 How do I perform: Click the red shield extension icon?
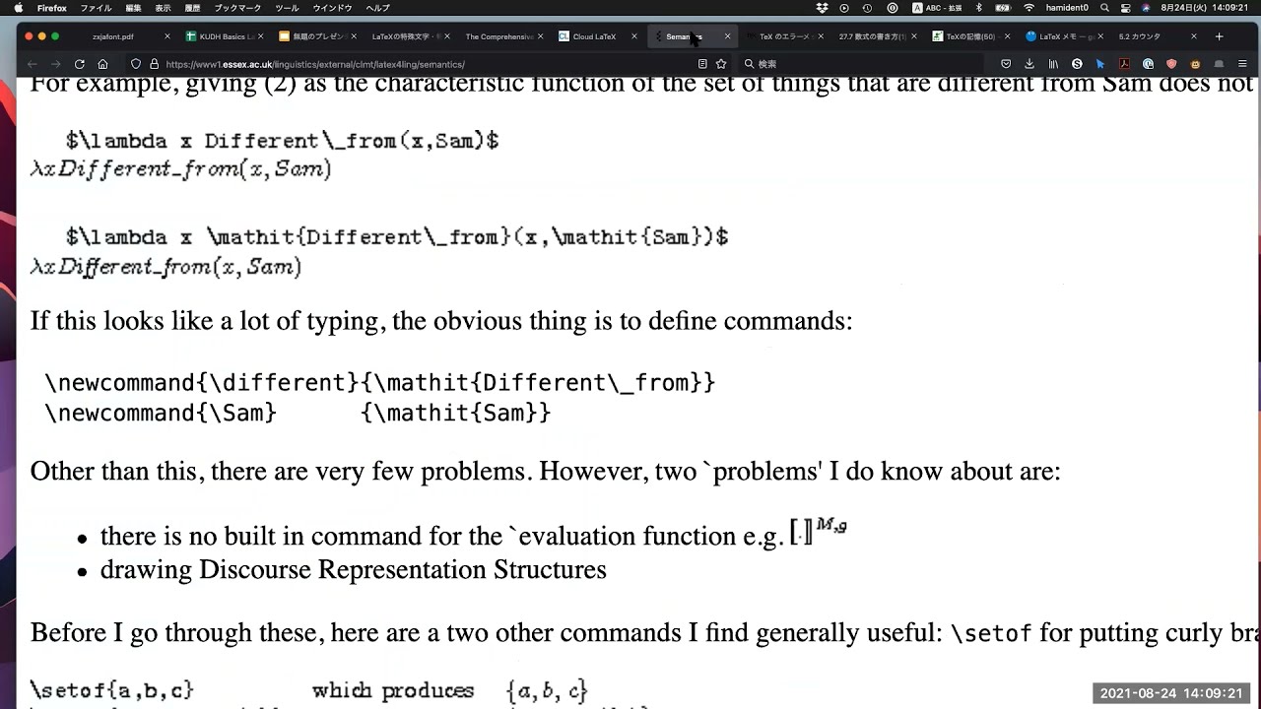[x=1171, y=64]
